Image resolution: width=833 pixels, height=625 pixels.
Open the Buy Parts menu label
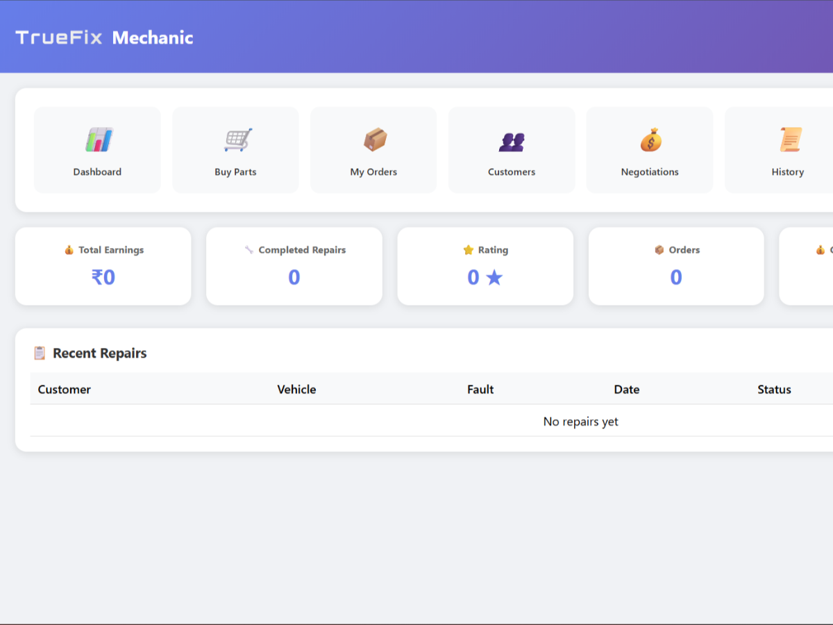235,172
